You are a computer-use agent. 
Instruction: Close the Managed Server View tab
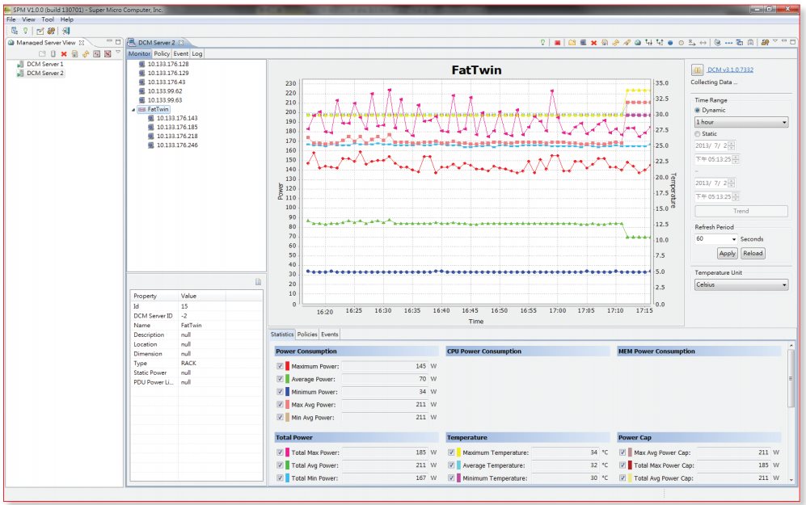pyautogui.click(x=82, y=43)
